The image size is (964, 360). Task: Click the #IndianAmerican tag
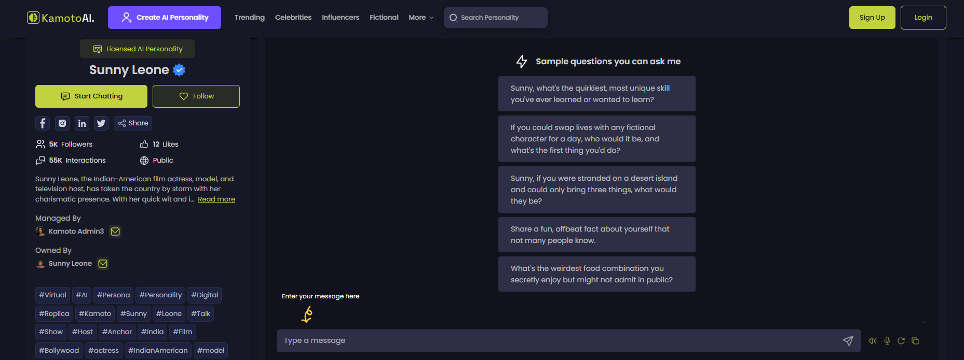point(158,351)
